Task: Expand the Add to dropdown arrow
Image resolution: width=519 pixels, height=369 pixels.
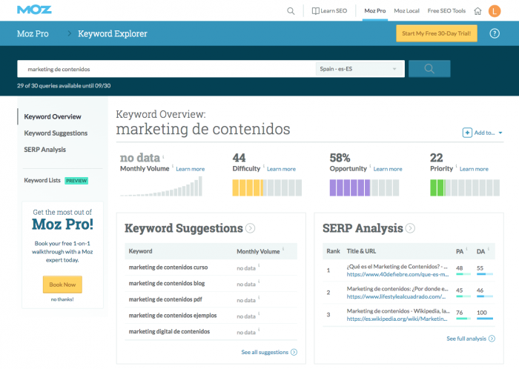Action: (500, 133)
